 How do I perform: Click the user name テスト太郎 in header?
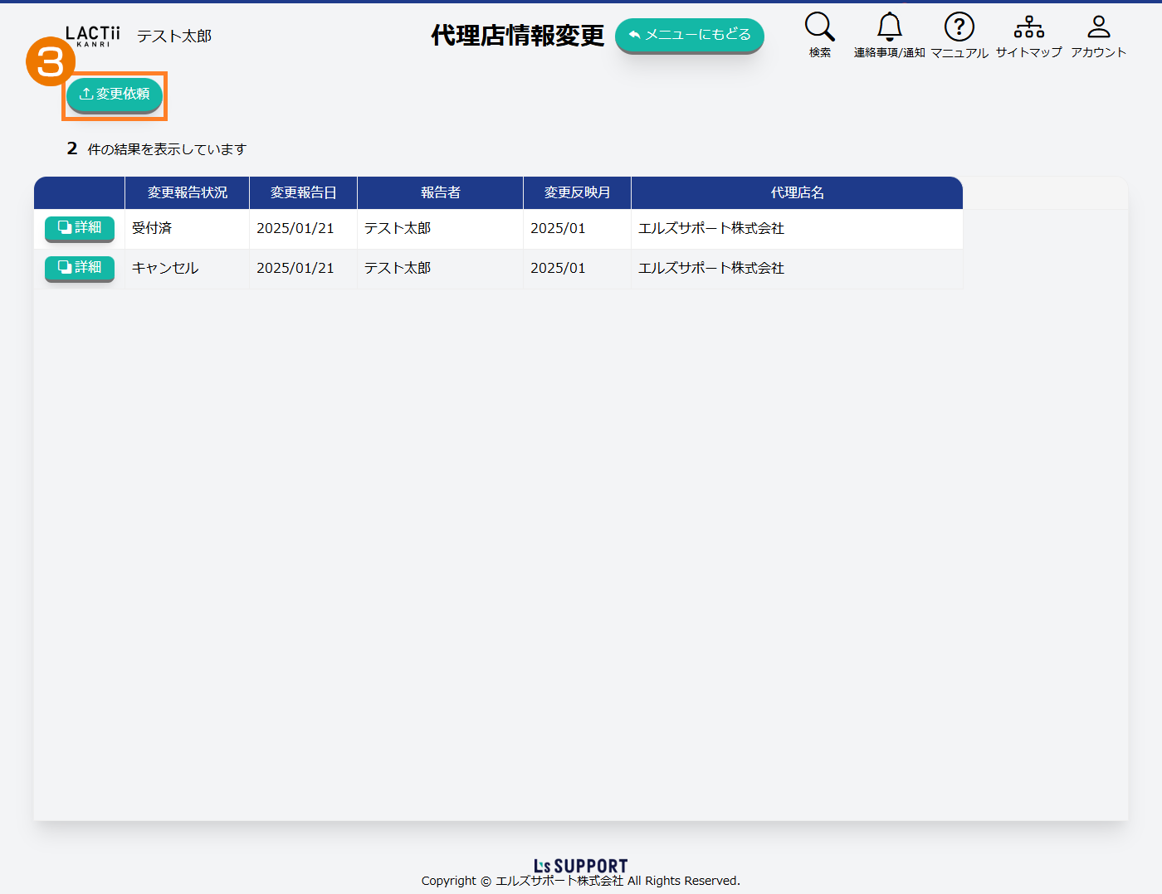[174, 36]
